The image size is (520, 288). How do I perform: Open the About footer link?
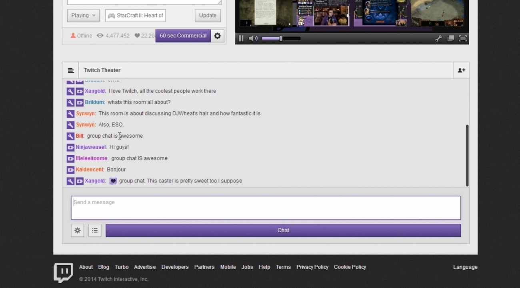point(86,267)
